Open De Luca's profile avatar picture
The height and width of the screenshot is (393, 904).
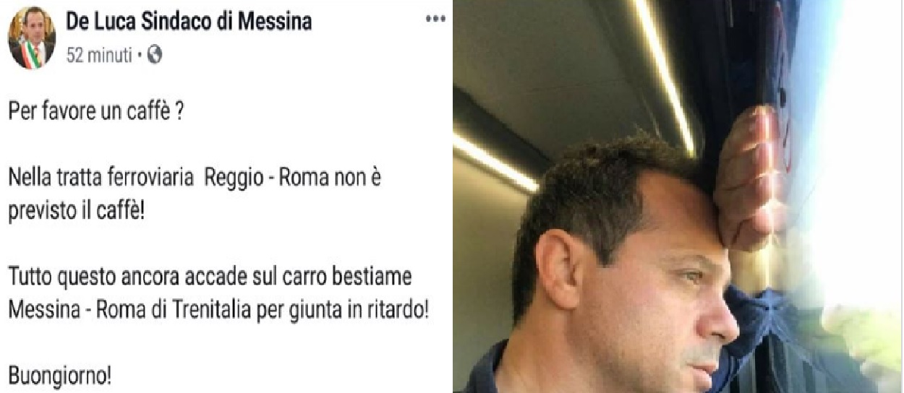(x=32, y=38)
